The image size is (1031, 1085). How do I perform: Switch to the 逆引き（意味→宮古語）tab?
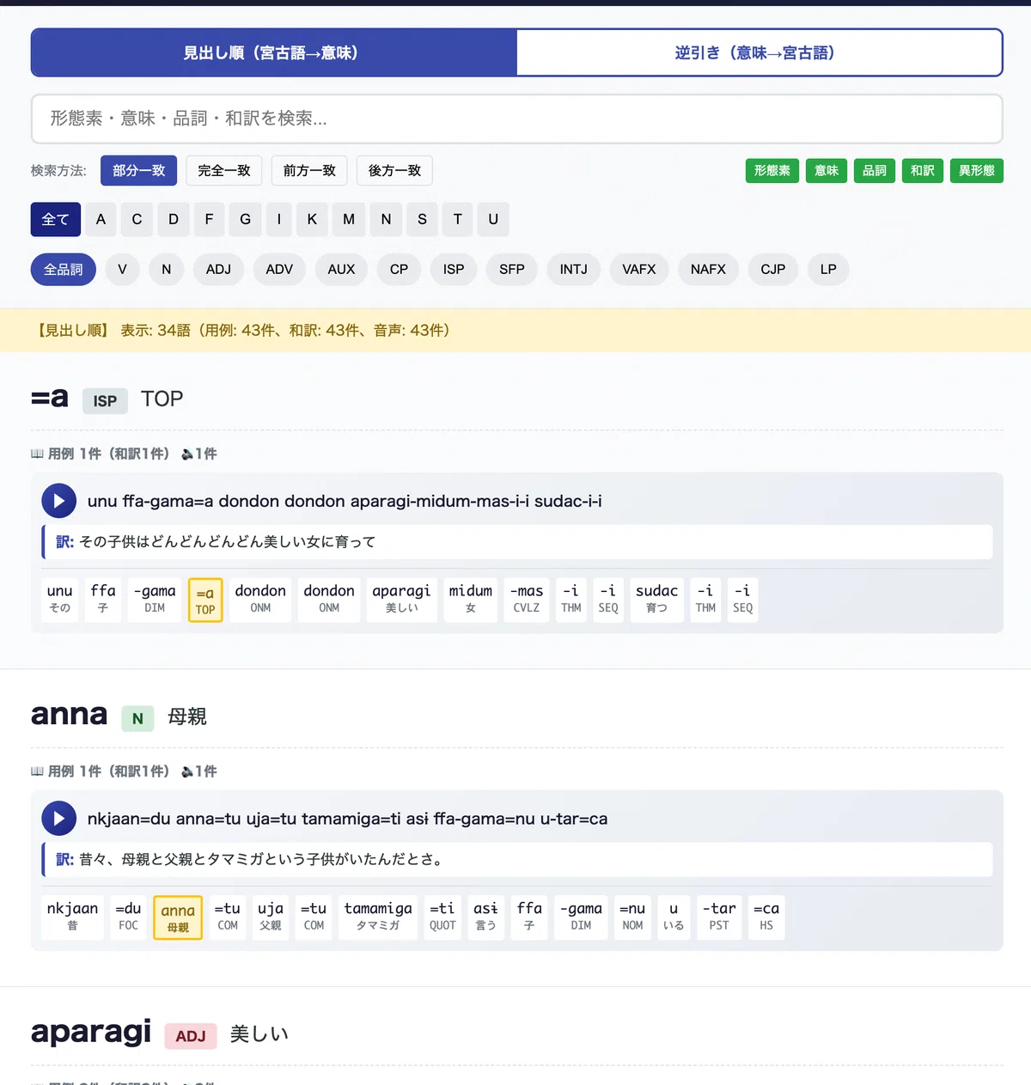[760, 52]
